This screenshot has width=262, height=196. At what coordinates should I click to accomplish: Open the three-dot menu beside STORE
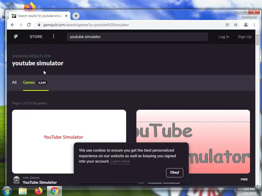point(53,36)
